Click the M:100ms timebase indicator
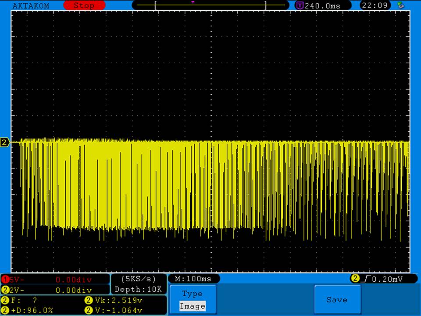421x316 pixels. [x=193, y=279]
